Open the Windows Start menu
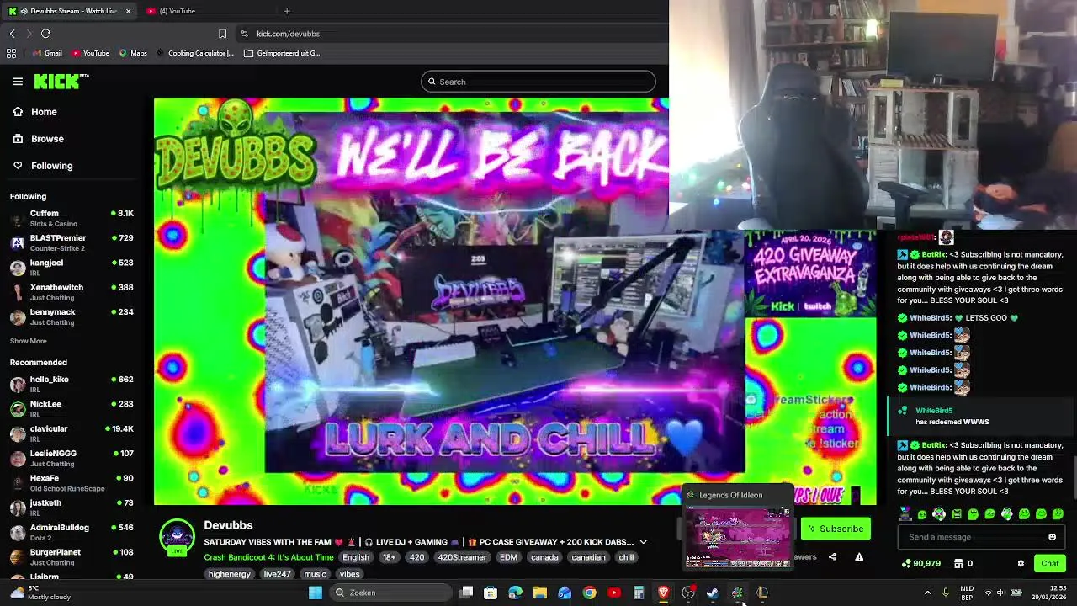1077x606 pixels. tap(316, 593)
